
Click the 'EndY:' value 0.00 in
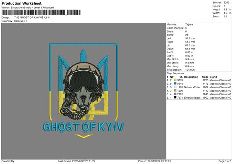[x=189, y=56]
